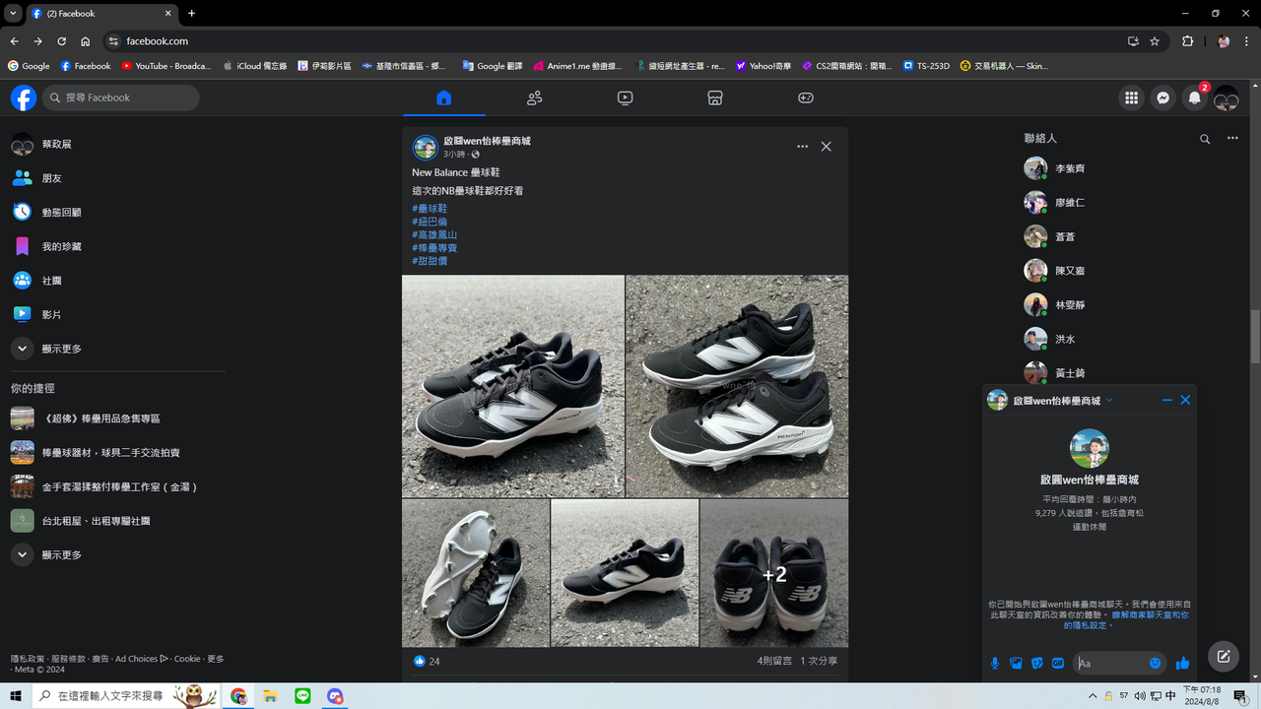The height and width of the screenshot is (709, 1261).
Task: Open chat with contact 李紫齊
Action: click(1133, 168)
